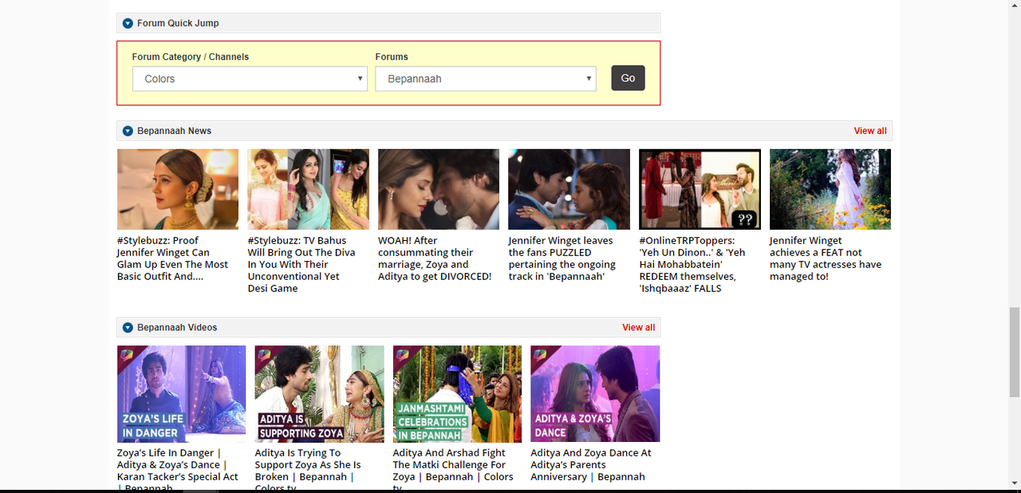Read '#Stylebuzz: Proof Jennifer Winget Can Glam Up' headline

pyautogui.click(x=172, y=258)
